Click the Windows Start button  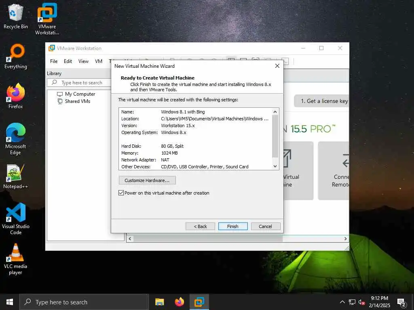[10, 302]
